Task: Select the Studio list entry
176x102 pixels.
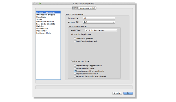Action: pos(48,19)
